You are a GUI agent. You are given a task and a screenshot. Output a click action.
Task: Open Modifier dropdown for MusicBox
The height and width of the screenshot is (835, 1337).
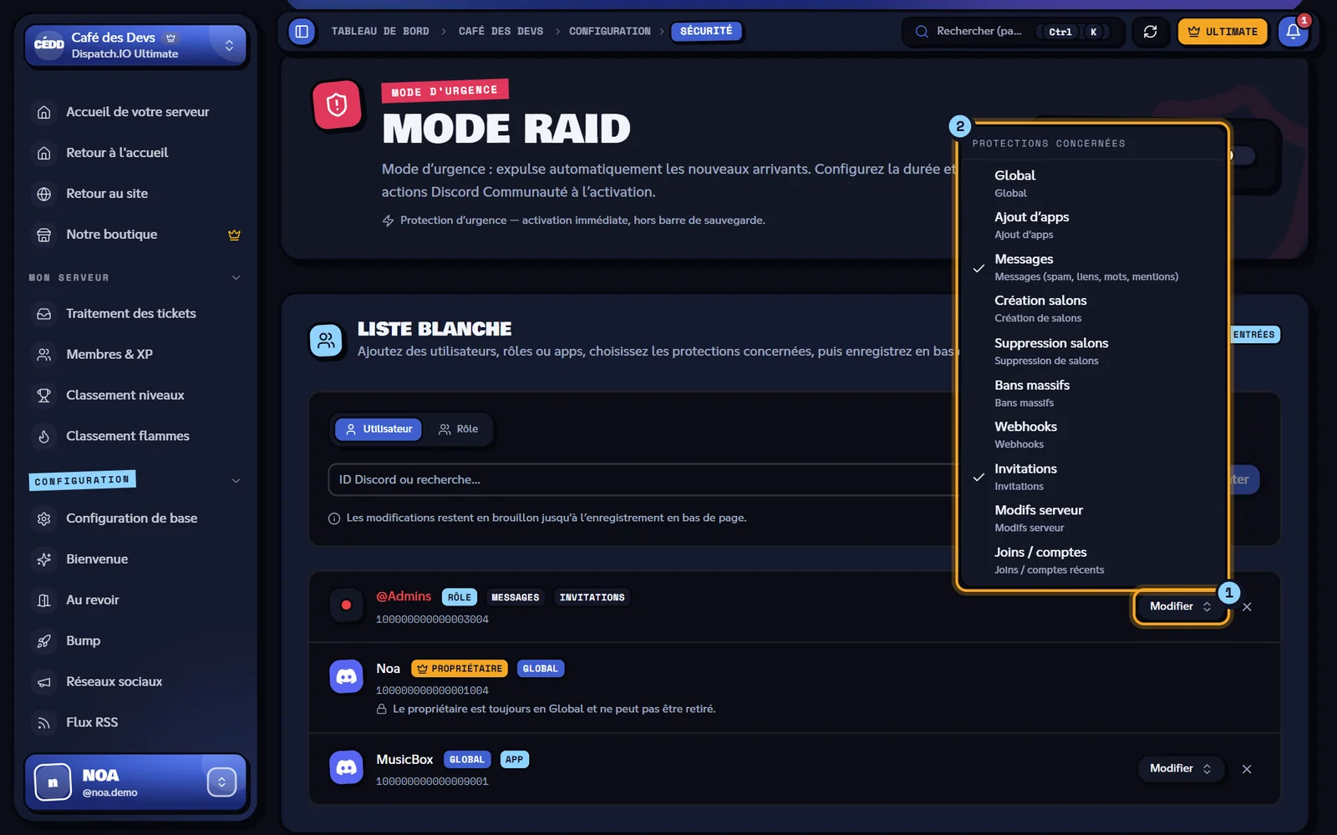point(1180,769)
